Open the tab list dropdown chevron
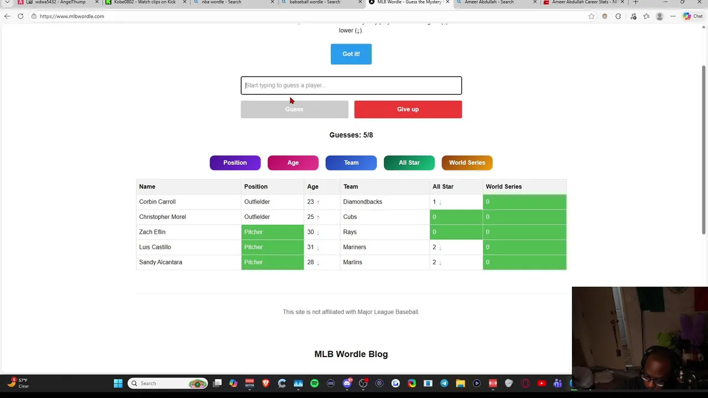The image size is (708, 398). click(7, 2)
